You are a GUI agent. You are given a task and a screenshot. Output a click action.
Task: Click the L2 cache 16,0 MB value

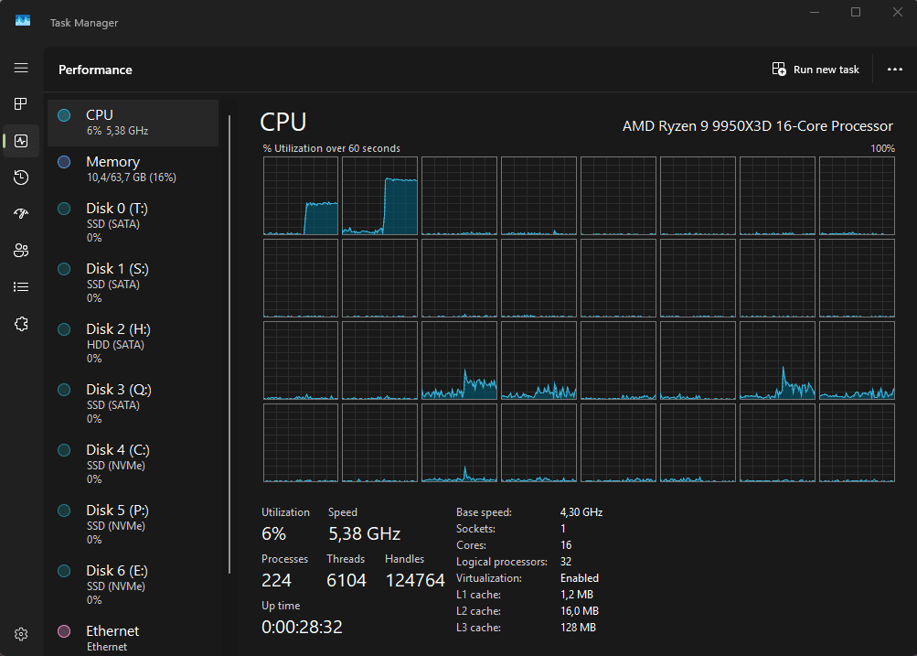(x=580, y=611)
